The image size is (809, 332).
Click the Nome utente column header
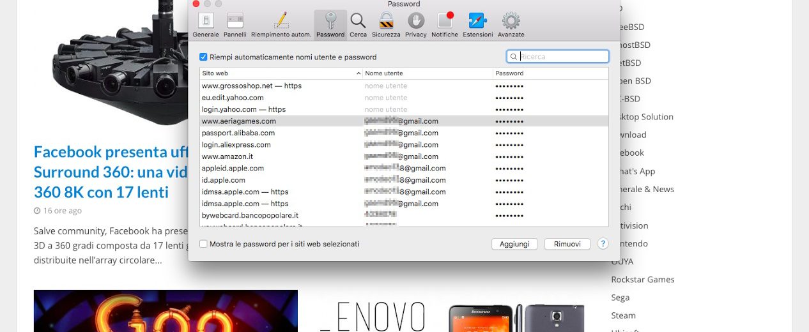(x=428, y=73)
